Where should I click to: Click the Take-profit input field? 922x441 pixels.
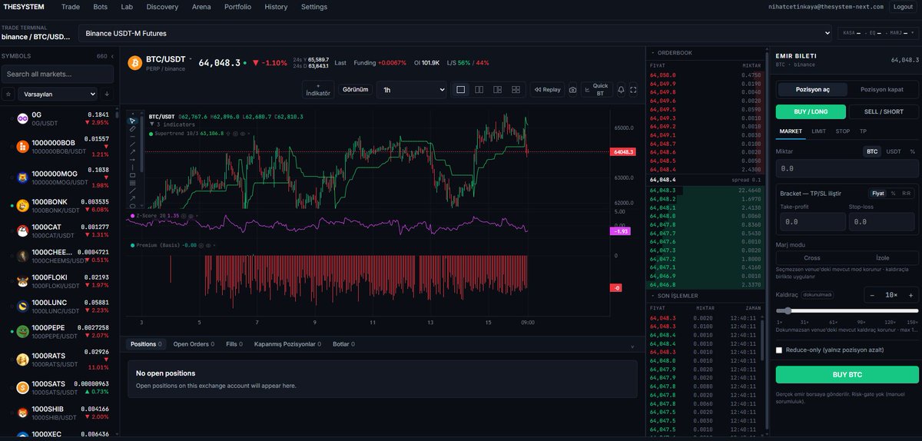pyautogui.click(x=811, y=221)
